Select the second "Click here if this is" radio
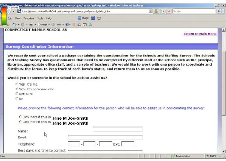Image resolution: width=226 pixels, height=161 pixels. tap(20, 121)
